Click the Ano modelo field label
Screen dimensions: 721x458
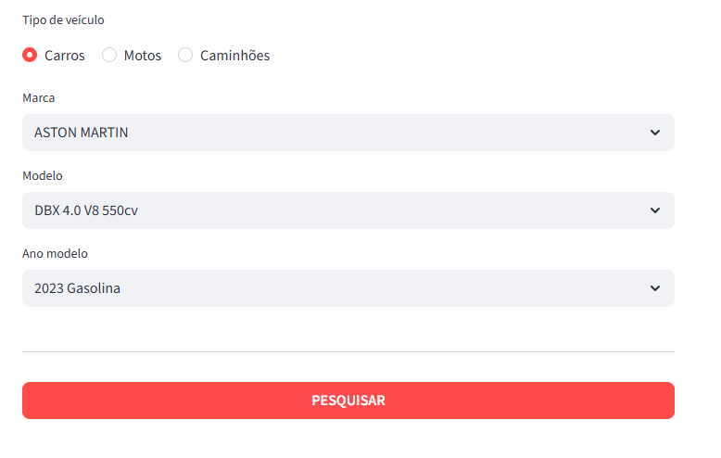point(55,253)
